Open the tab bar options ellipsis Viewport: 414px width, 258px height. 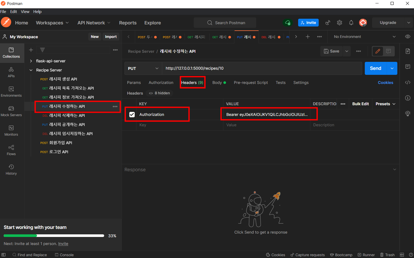point(319,37)
